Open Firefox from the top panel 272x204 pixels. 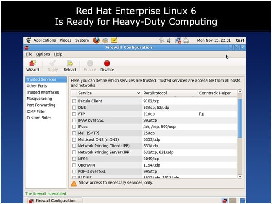pos(96,40)
